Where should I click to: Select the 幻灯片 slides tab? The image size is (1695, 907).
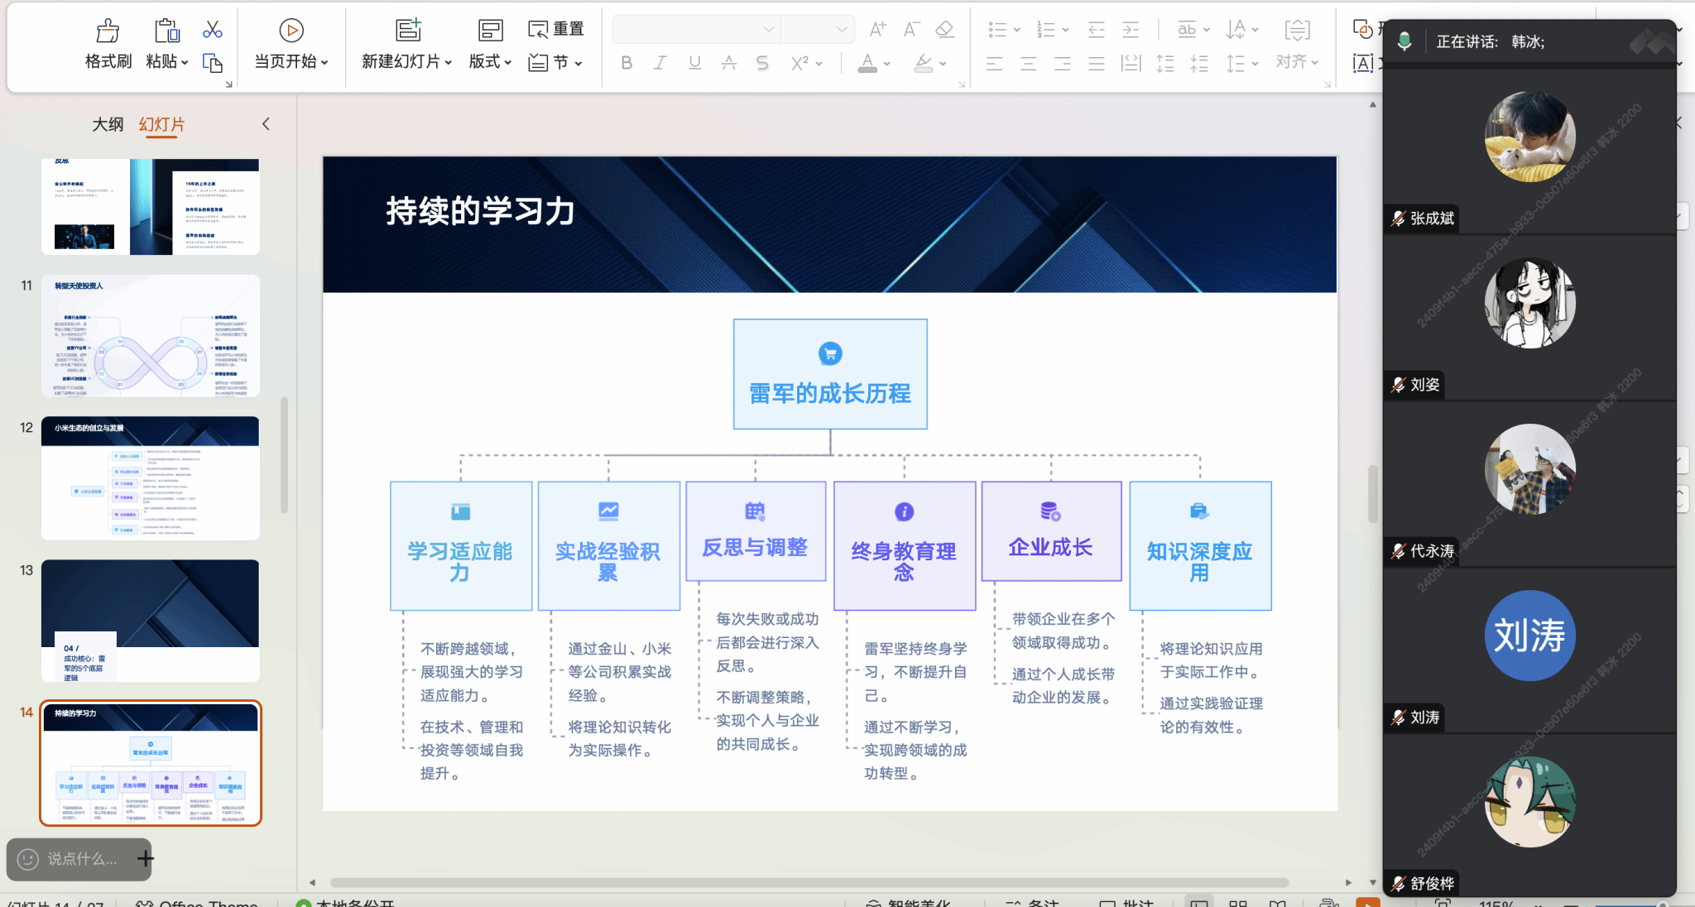(x=161, y=124)
